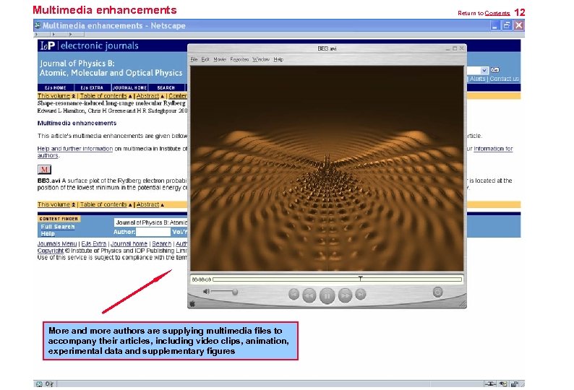
Task: Open the 'authors' link
Action: click(48, 155)
